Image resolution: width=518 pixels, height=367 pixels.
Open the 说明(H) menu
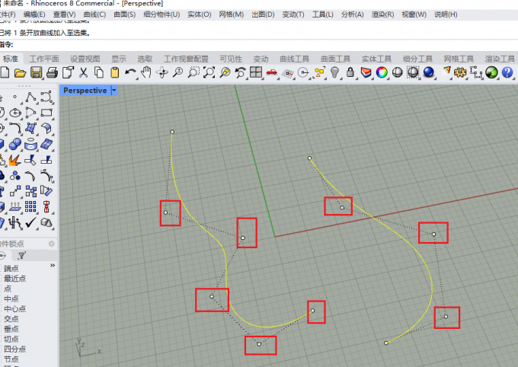coord(446,14)
